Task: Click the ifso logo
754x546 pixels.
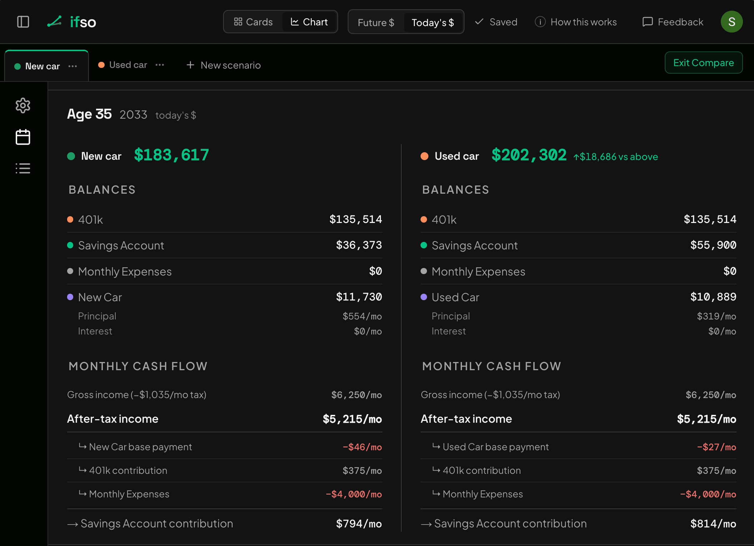Action: tap(72, 22)
